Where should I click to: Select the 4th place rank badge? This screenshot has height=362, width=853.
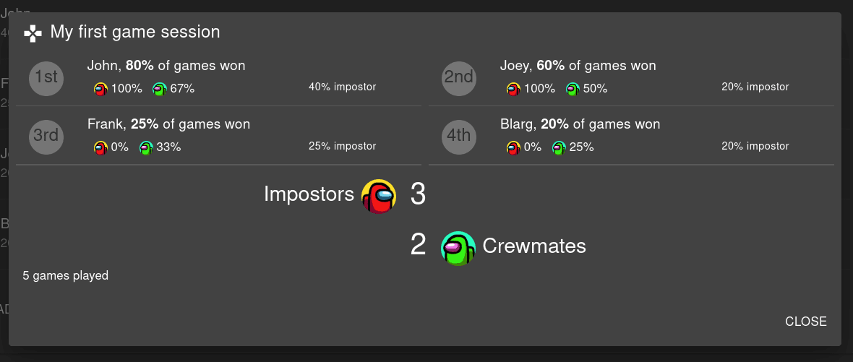[459, 137]
